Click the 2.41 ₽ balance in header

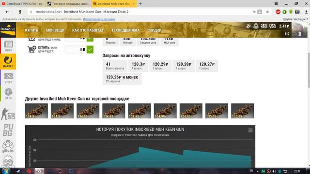[284, 26]
